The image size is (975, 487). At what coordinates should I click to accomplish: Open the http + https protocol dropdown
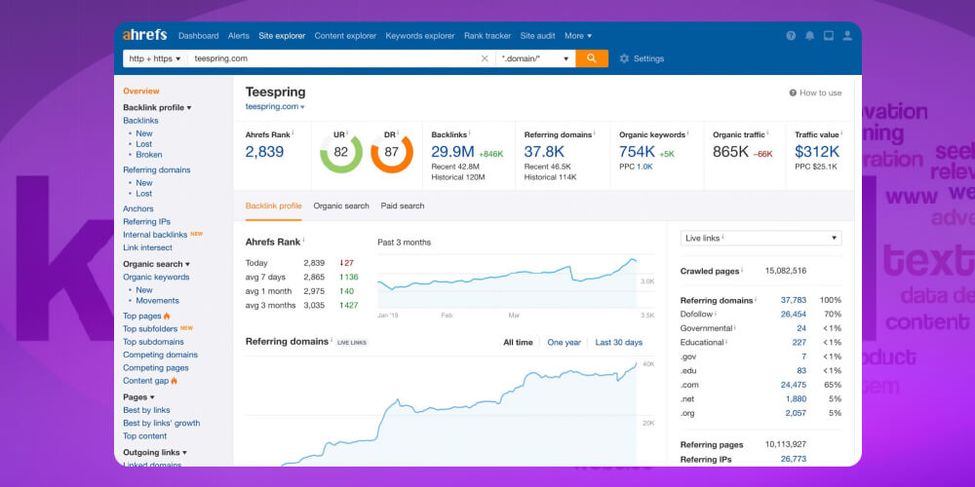click(155, 58)
